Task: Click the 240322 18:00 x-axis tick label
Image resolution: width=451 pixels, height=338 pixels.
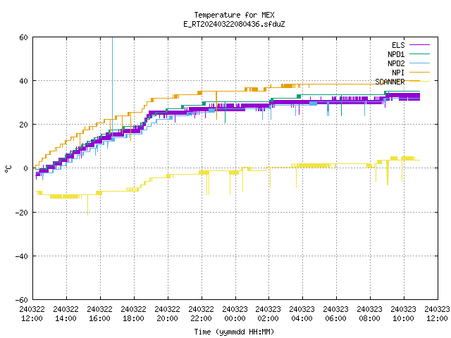Action: [133, 314]
